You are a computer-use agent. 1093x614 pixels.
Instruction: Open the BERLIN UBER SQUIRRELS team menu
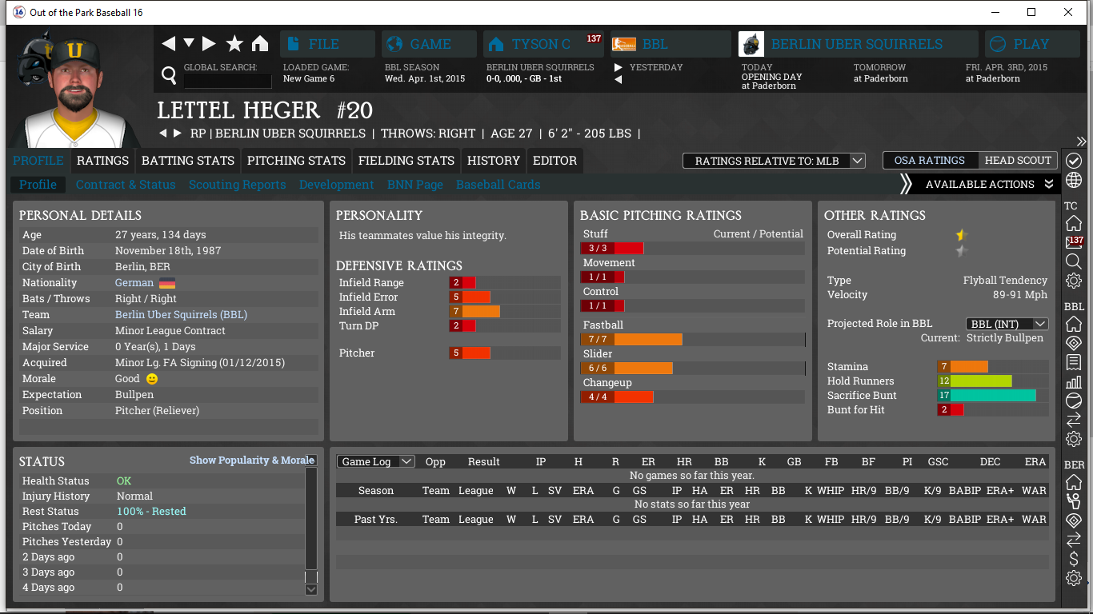pyautogui.click(x=858, y=44)
